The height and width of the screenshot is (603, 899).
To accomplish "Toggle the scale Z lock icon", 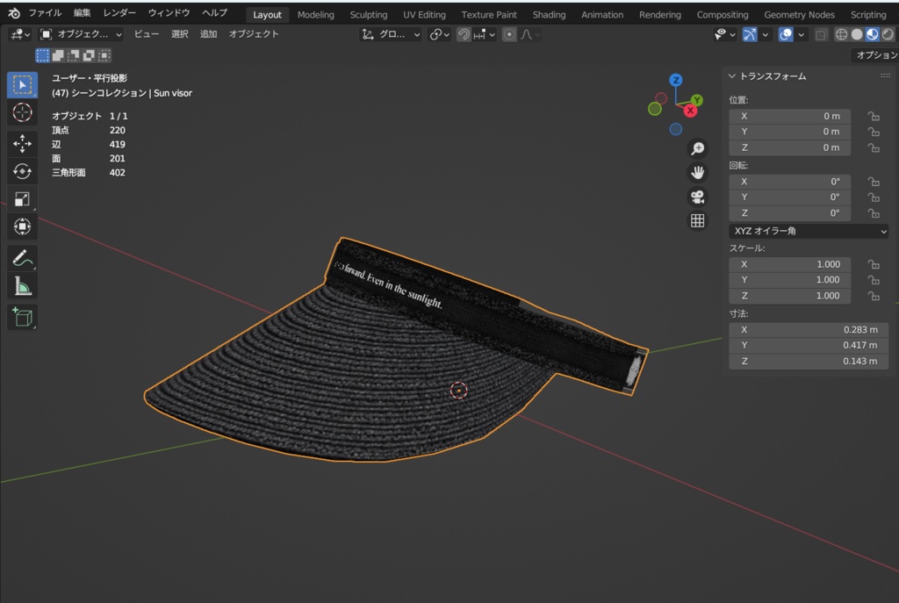I will pyautogui.click(x=874, y=296).
